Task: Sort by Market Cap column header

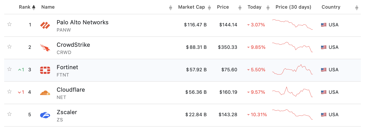Action: pyautogui.click(x=191, y=7)
